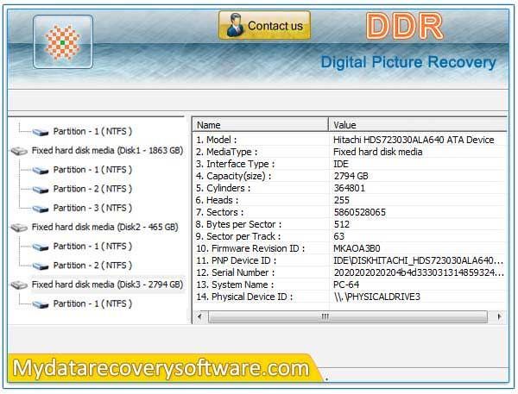Click the drive icon beside Disk1 - 1863 GB

coord(19,151)
